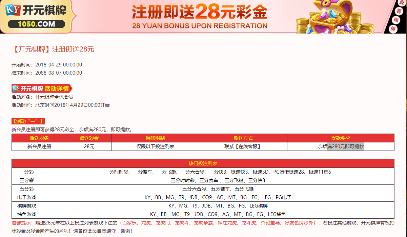Click the 开元棋牌 活动详情 badge
The width and height of the screenshot is (407, 237).
[42, 89]
